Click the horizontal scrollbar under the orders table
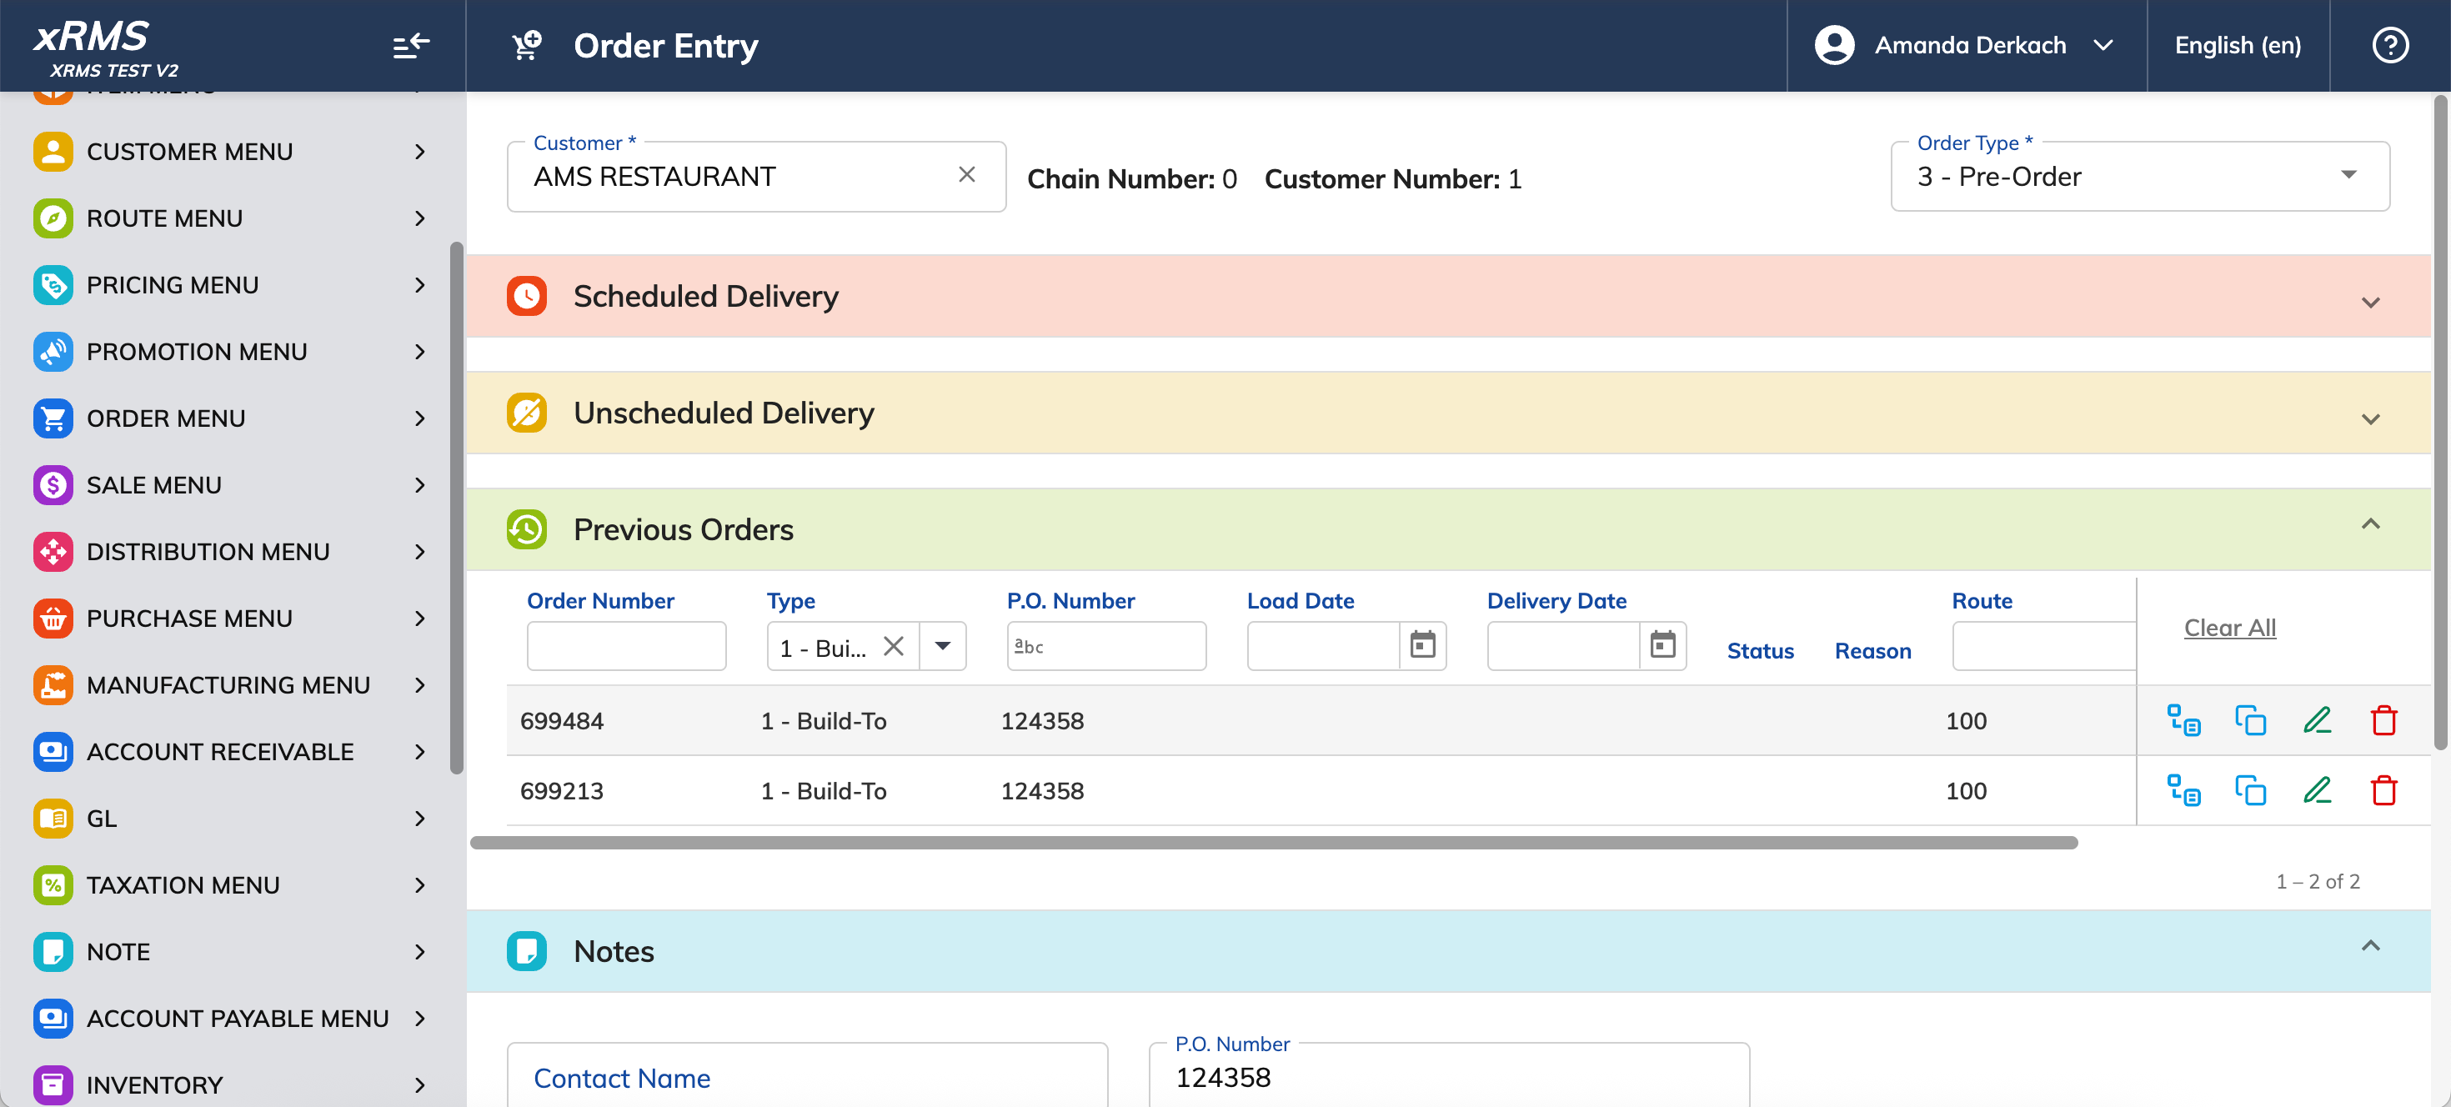The height and width of the screenshot is (1107, 2451). 1273,843
